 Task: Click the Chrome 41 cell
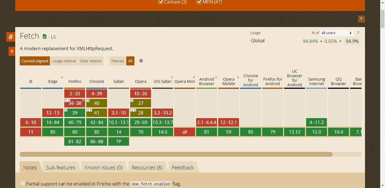97,113
